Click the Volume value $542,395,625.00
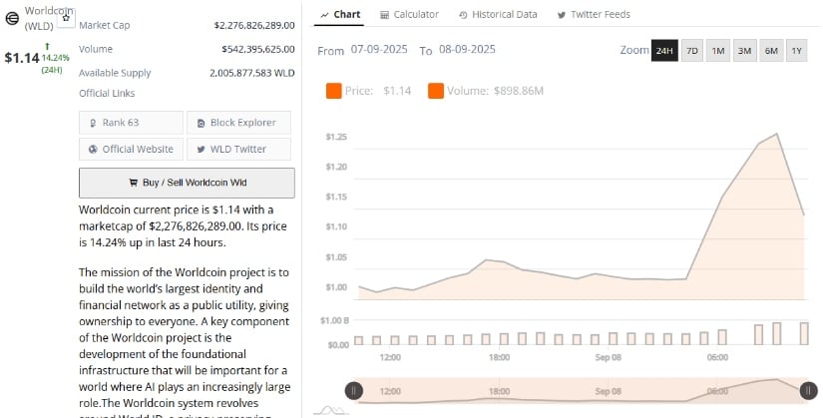The width and height of the screenshot is (823, 418). click(258, 49)
